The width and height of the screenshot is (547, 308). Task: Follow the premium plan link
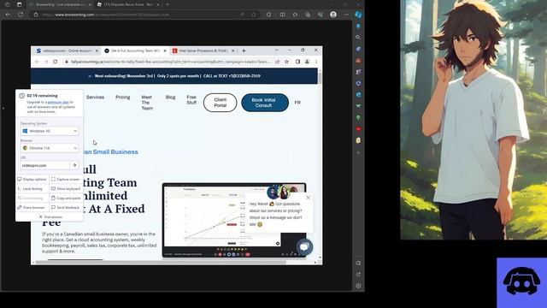pos(58,103)
